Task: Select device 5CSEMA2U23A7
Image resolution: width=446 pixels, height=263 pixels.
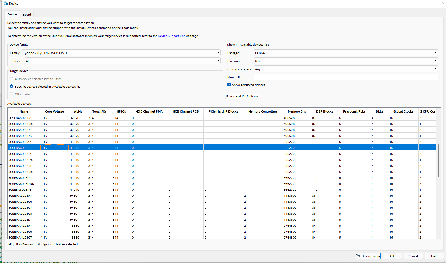Action: coord(222,195)
